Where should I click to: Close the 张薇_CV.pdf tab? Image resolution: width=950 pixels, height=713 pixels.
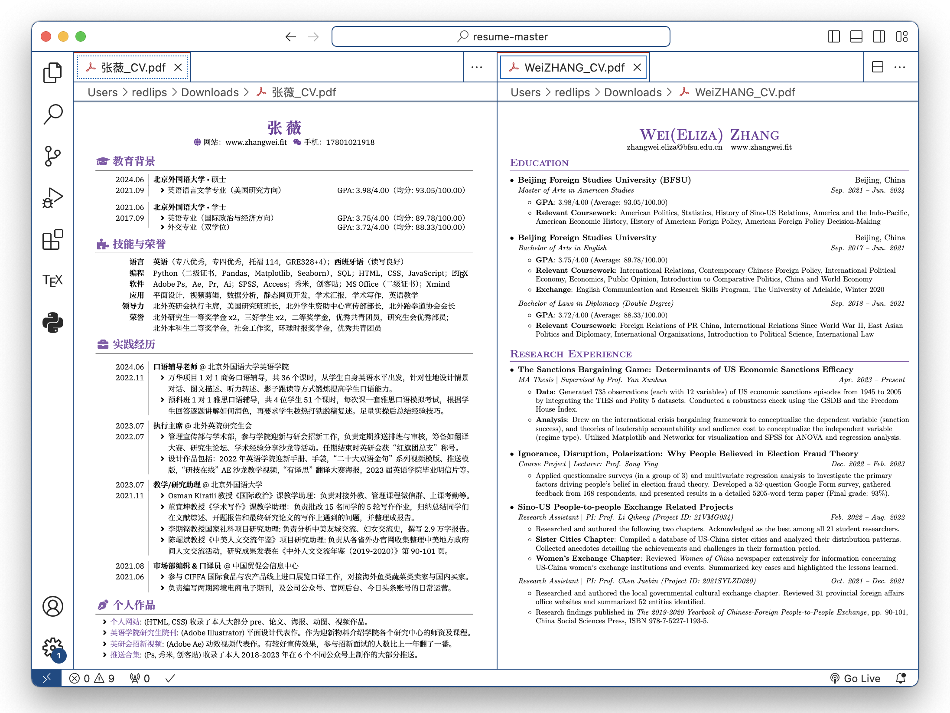coord(178,68)
